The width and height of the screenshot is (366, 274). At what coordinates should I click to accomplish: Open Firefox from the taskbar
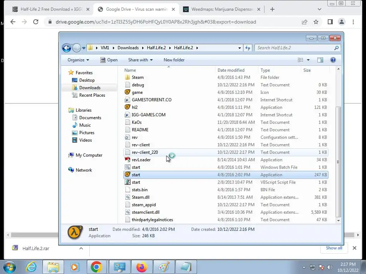(x=142, y=267)
